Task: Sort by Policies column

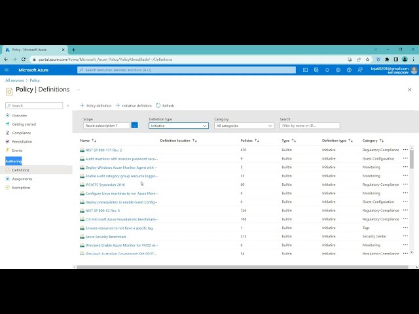Action: tap(249, 141)
